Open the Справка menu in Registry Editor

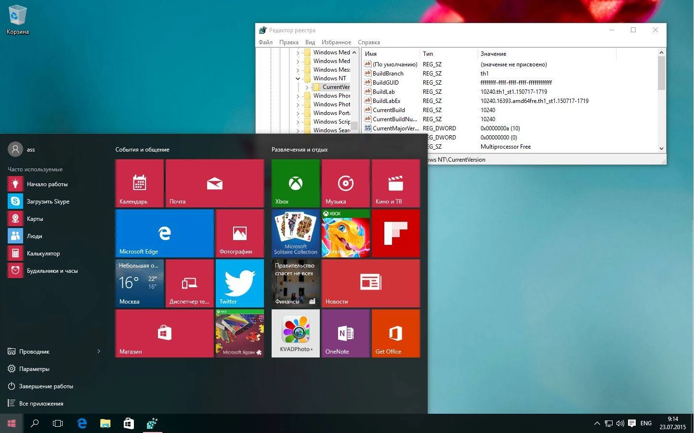(x=369, y=42)
